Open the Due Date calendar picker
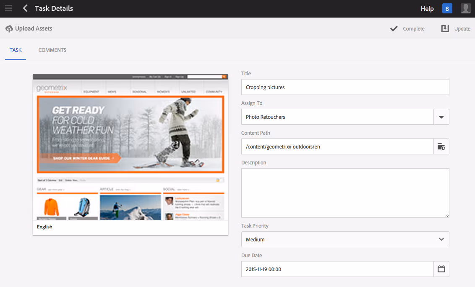The image size is (475, 287). (441, 269)
